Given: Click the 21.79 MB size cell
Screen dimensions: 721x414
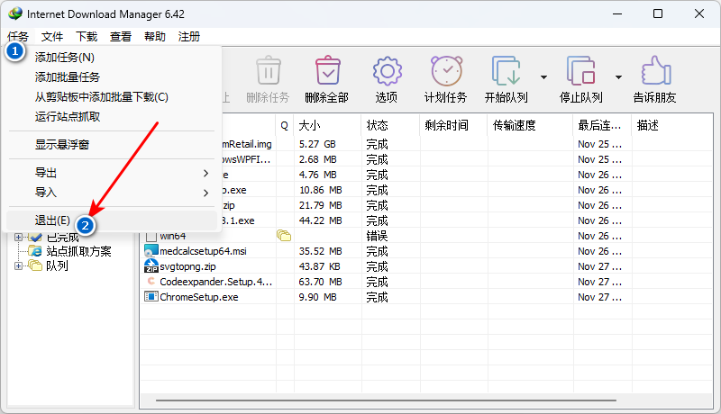Looking at the screenshot, I should [x=320, y=205].
